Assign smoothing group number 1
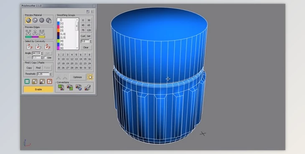Image resolution: width=305 pixels, height=154 pixels. click(x=59, y=55)
